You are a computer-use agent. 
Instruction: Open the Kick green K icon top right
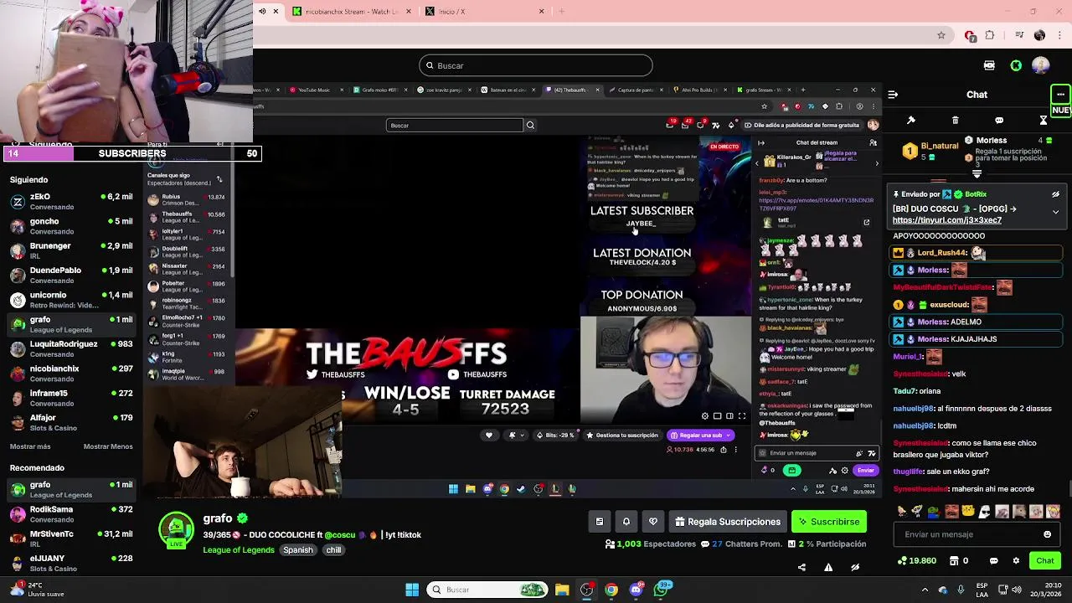1016,65
